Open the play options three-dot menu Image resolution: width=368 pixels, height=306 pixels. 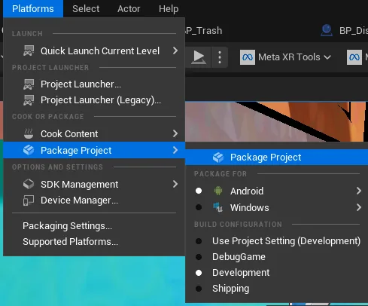220,57
